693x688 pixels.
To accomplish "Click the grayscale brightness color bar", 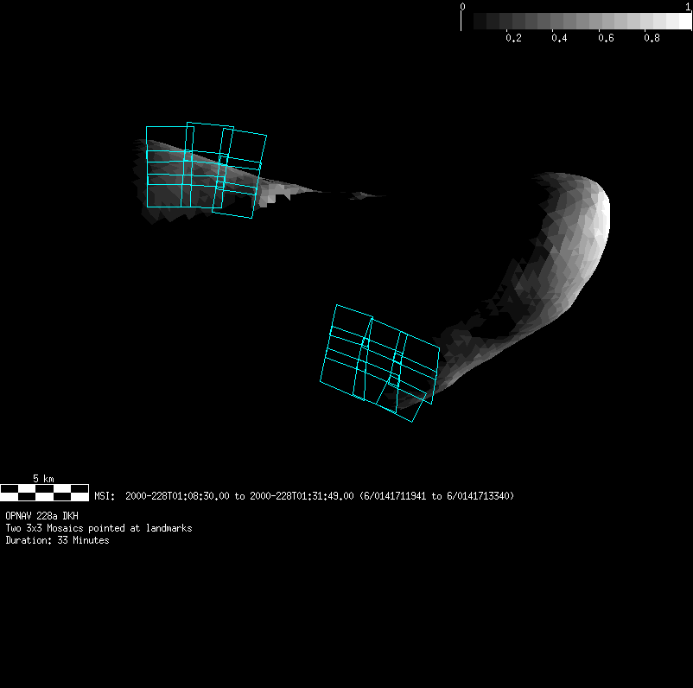I will coord(576,22).
